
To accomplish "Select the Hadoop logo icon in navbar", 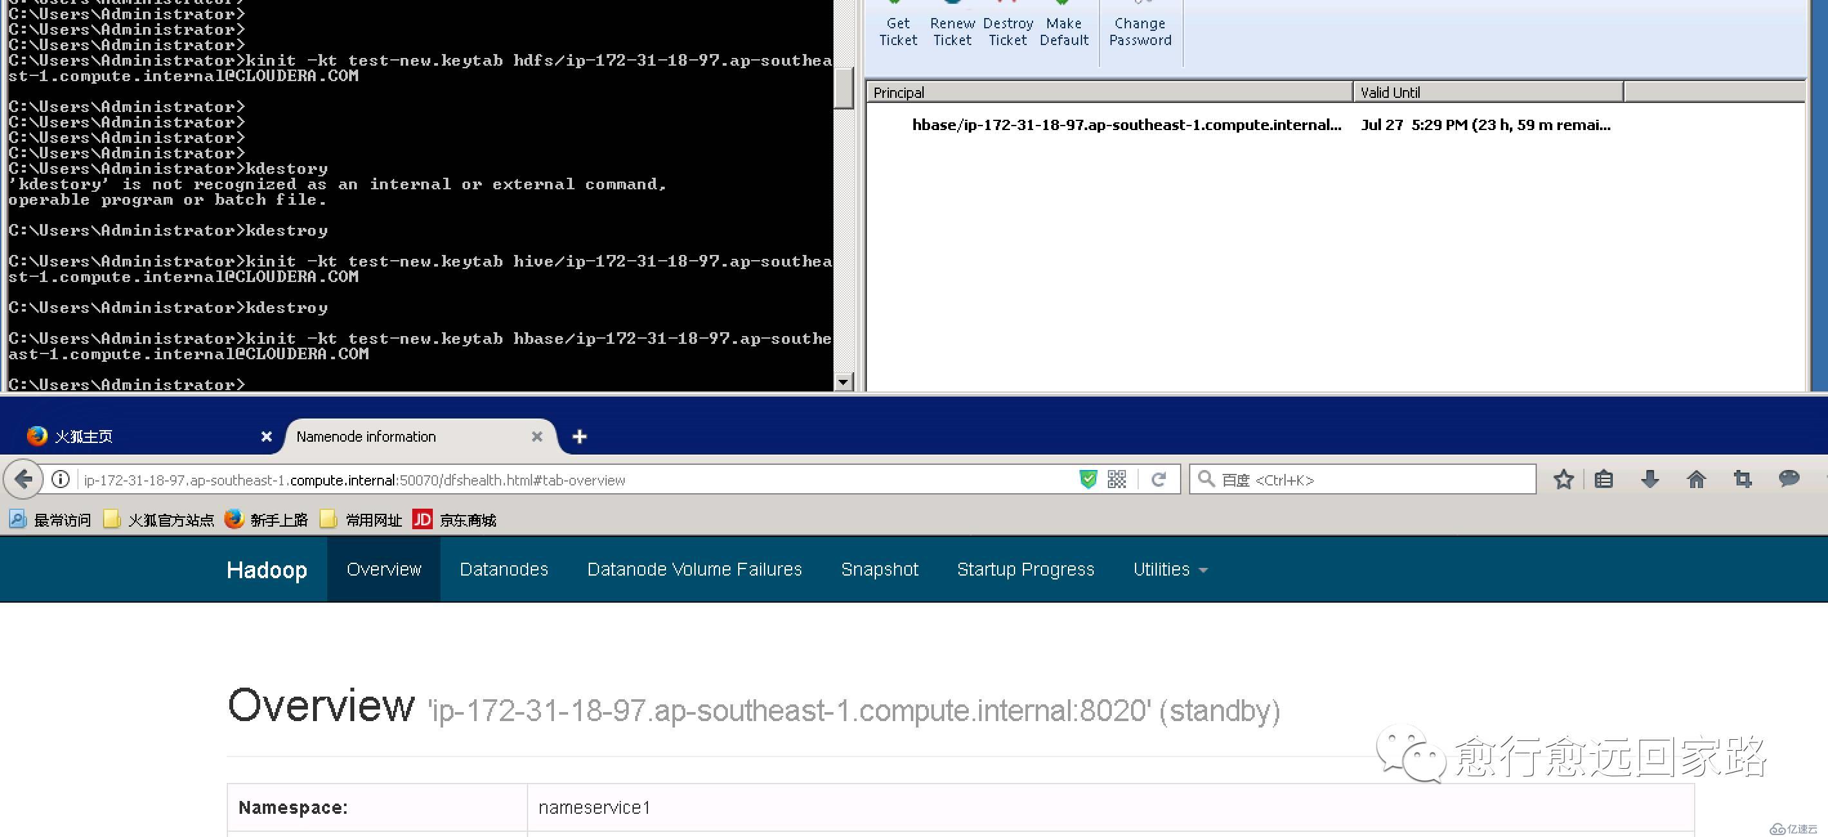I will [x=266, y=570].
